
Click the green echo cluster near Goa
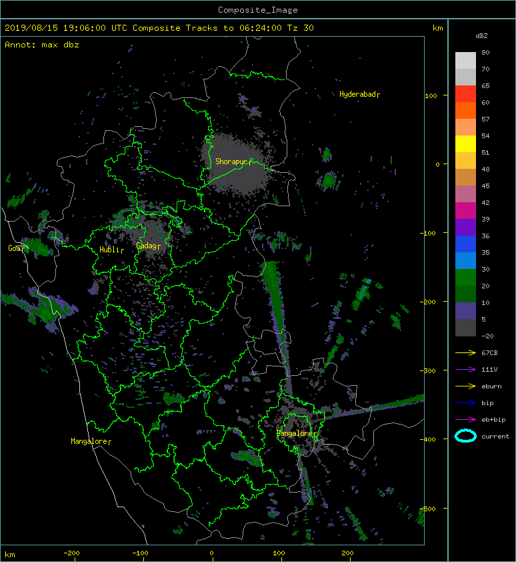(x=39, y=246)
